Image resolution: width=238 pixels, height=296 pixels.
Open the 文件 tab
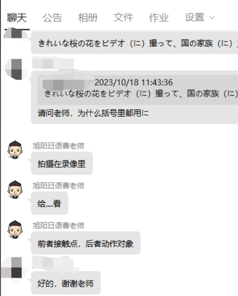click(123, 18)
